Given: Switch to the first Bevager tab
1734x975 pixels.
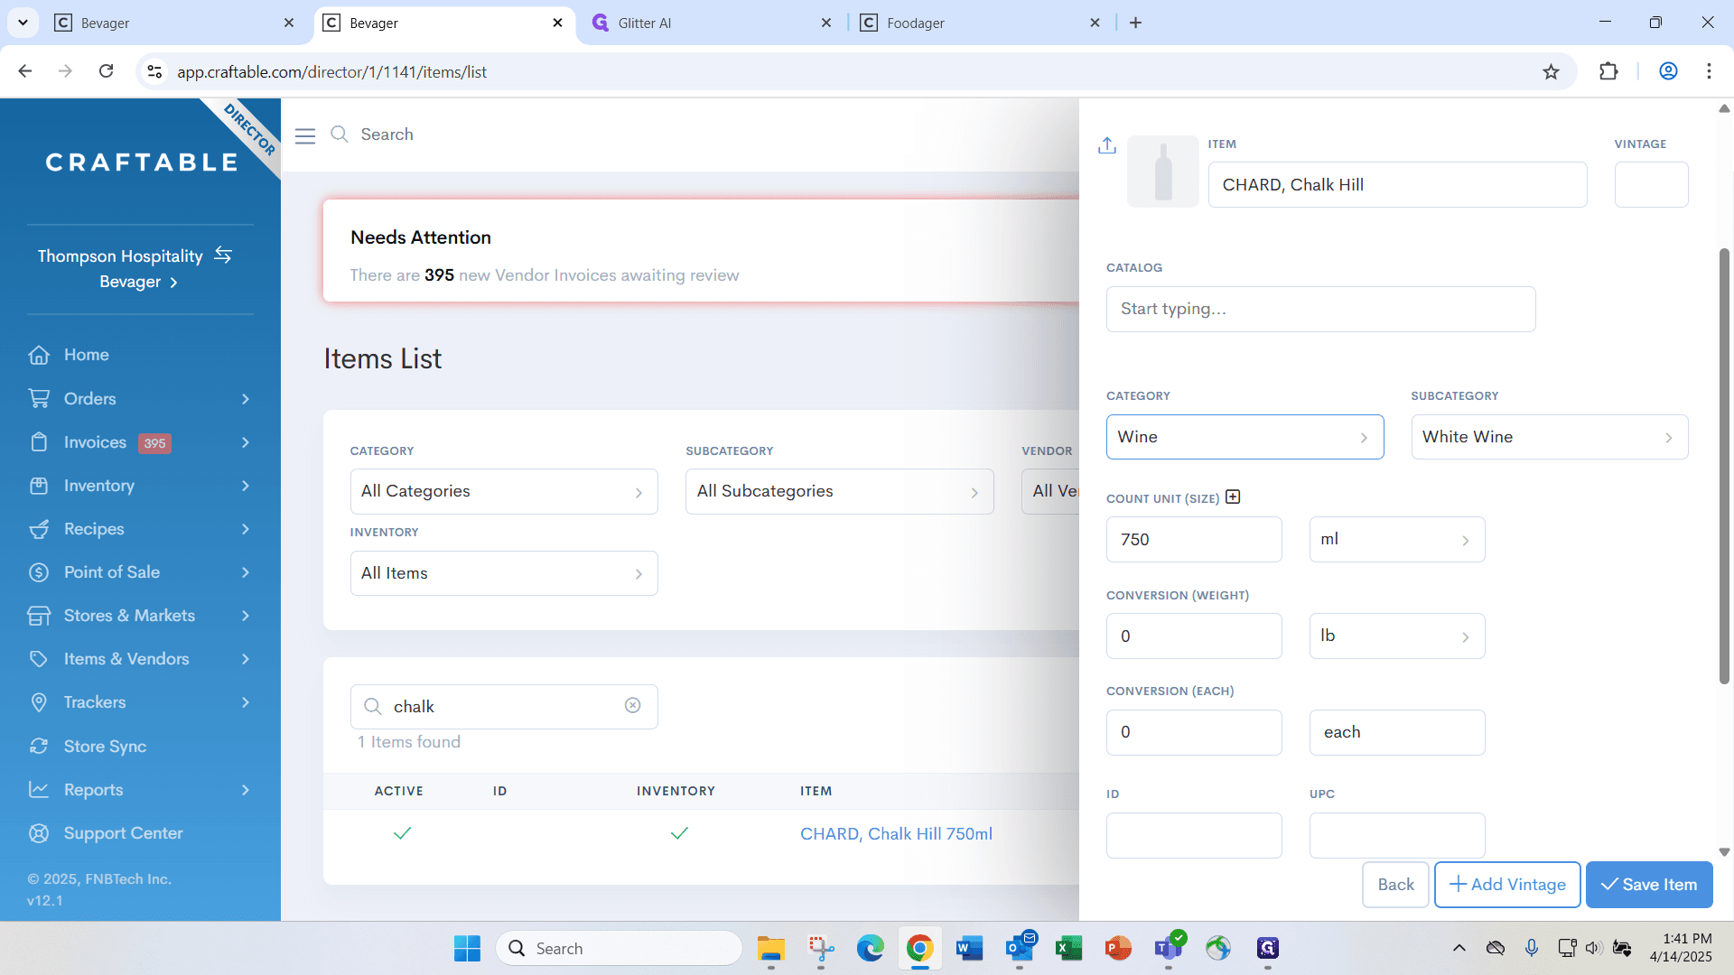Looking at the screenshot, I should coord(175,23).
